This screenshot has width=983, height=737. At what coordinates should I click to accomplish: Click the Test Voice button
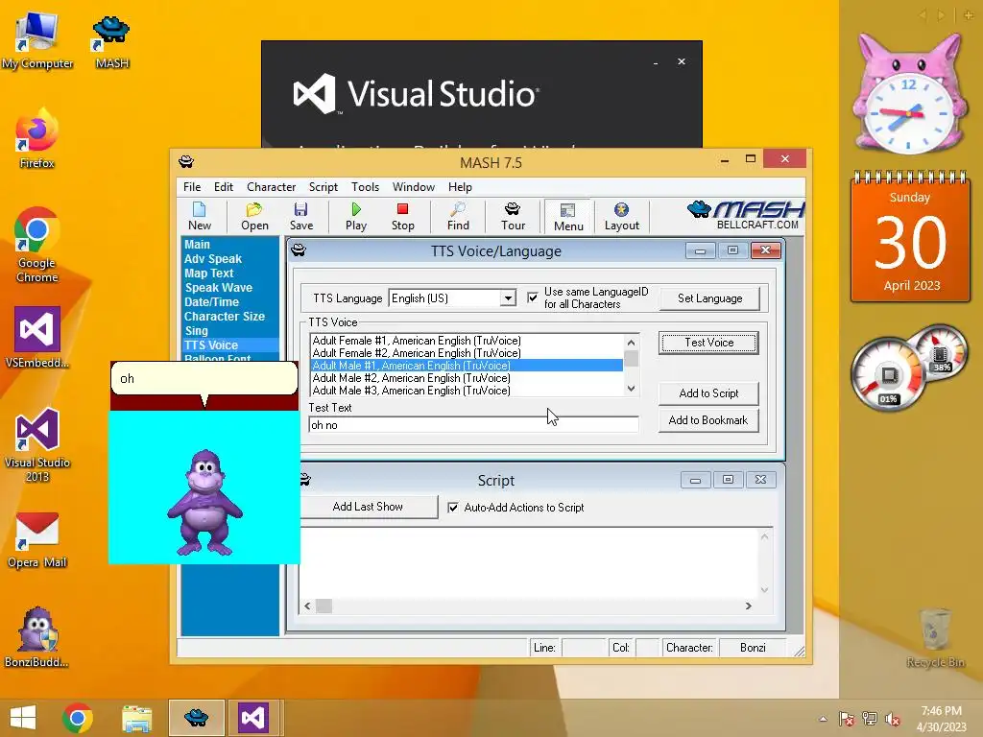point(708,343)
